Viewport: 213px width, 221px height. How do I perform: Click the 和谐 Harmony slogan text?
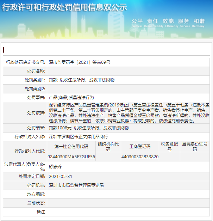199,22
